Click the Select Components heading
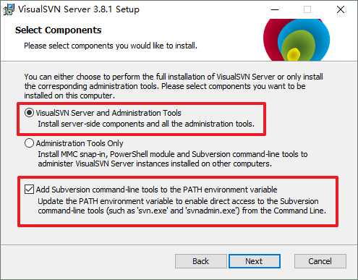 pyautogui.click(x=59, y=30)
